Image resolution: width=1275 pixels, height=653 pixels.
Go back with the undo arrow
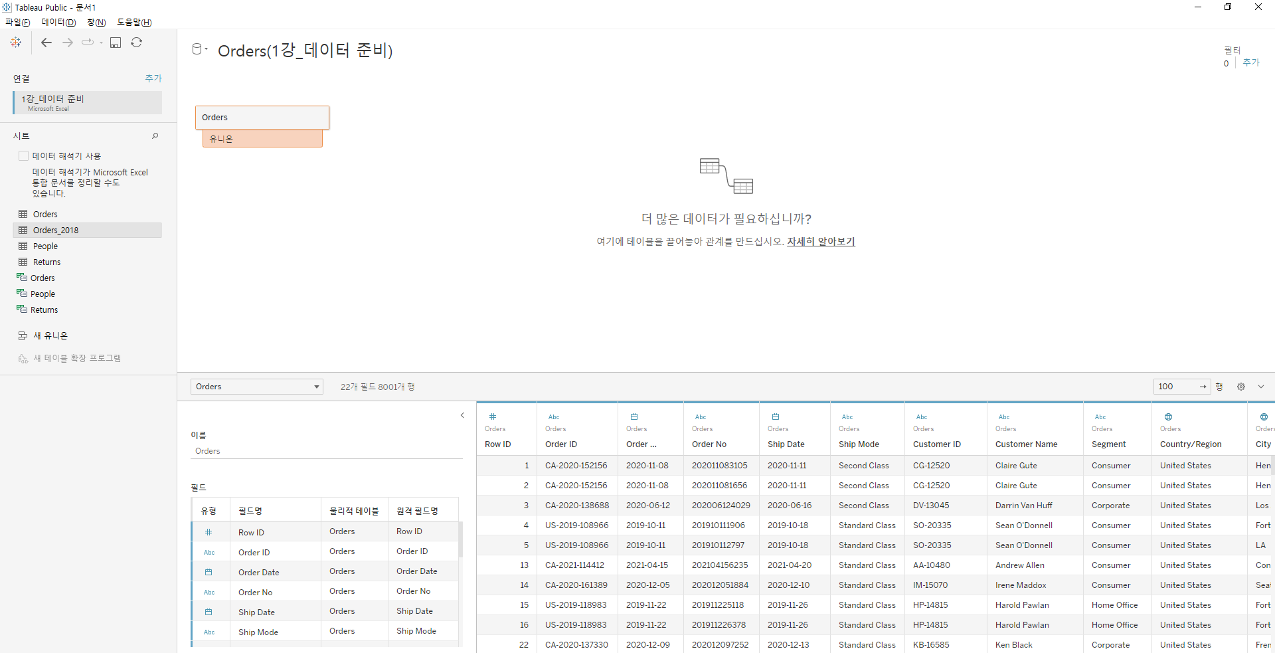coord(46,43)
